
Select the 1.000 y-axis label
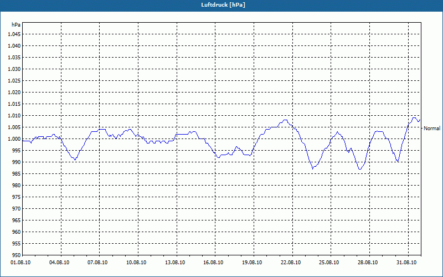(x=14, y=139)
